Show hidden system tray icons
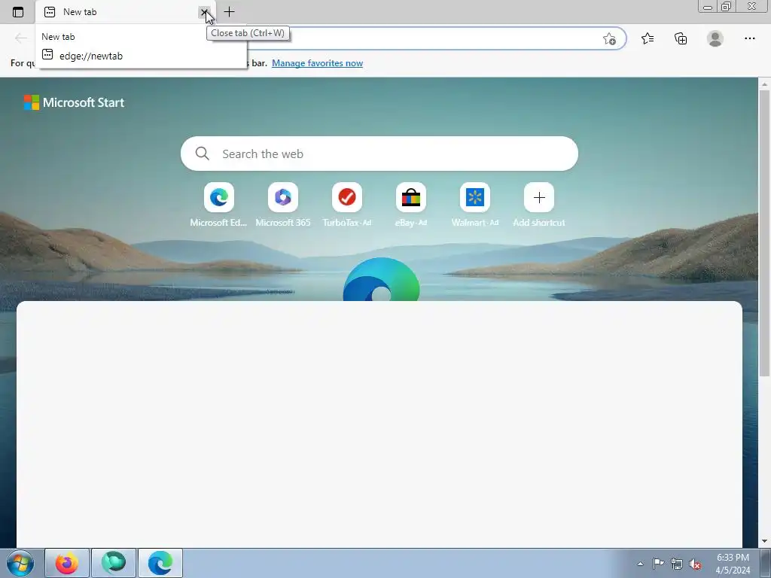This screenshot has width=771, height=578. click(640, 564)
